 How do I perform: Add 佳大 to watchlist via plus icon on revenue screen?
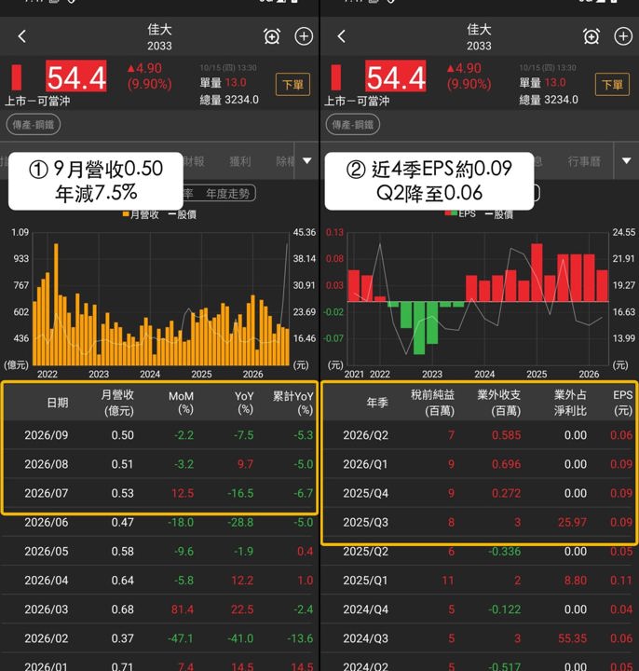coord(304,36)
